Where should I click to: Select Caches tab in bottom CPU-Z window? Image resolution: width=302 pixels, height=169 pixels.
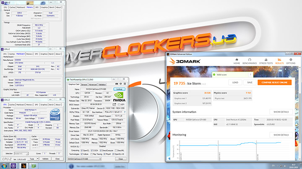[x=12, y=105]
